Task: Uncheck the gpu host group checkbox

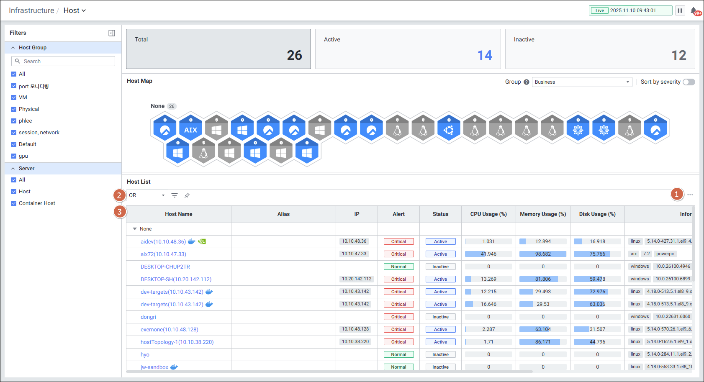Action: [x=14, y=156]
